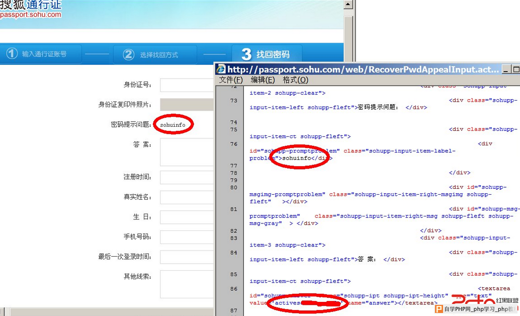
Task: Click the passport.sohu.com logo
Action: pos(31,9)
